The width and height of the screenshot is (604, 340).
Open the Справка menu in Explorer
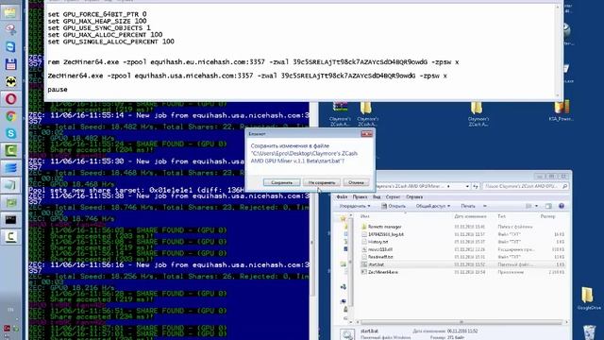pos(414,197)
